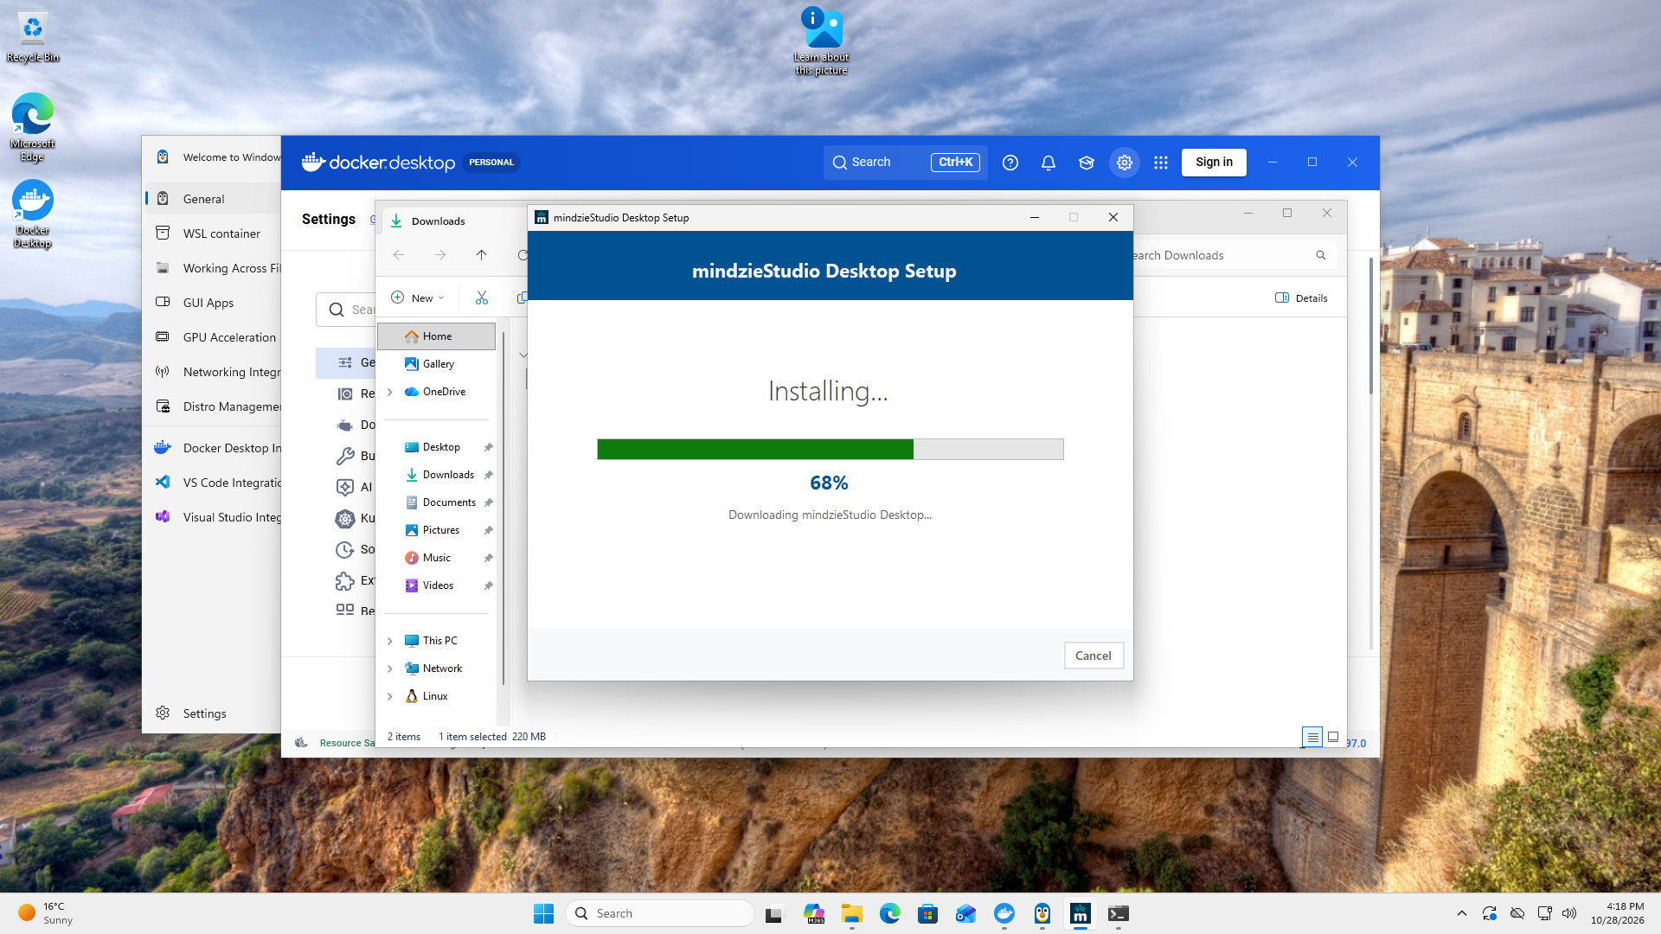Viewport: 1661px width, 934px height.
Task: Open Terminal from taskbar
Action: click(1119, 913)
